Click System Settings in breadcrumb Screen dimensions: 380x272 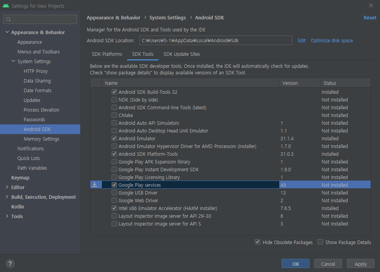pos(167,18)
